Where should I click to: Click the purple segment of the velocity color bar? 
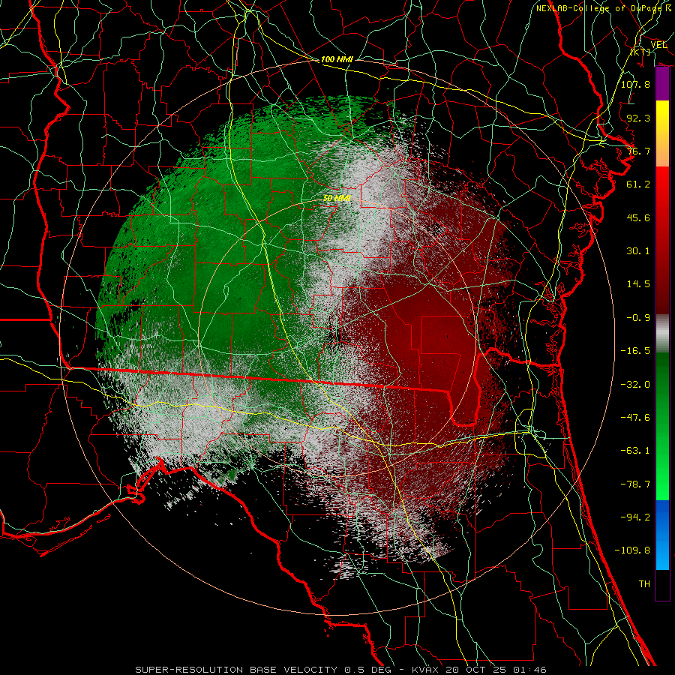pos(662,84)
